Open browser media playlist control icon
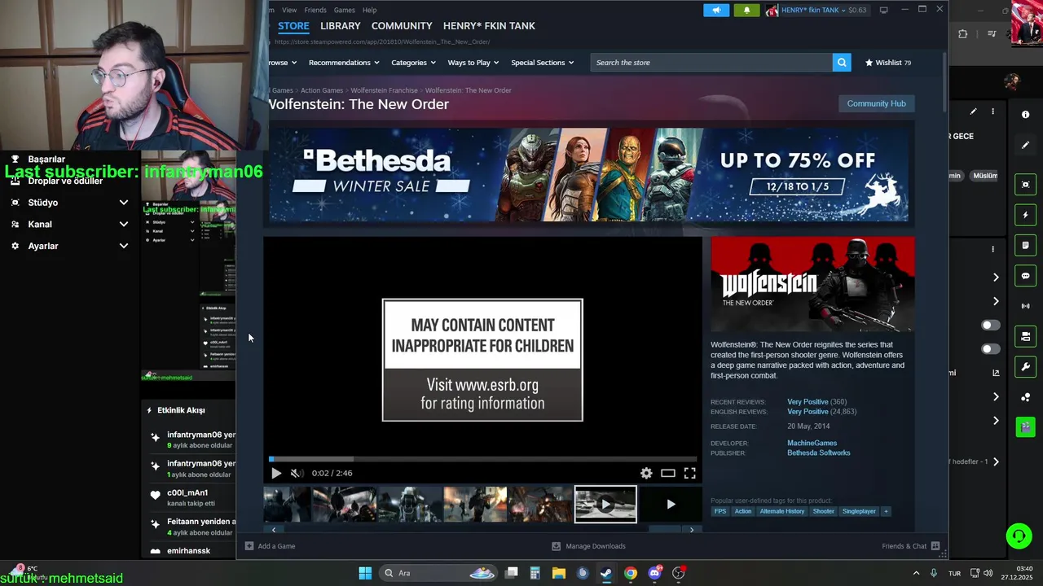The height and width of the screenshot is (586, 1043). [991, 34]
